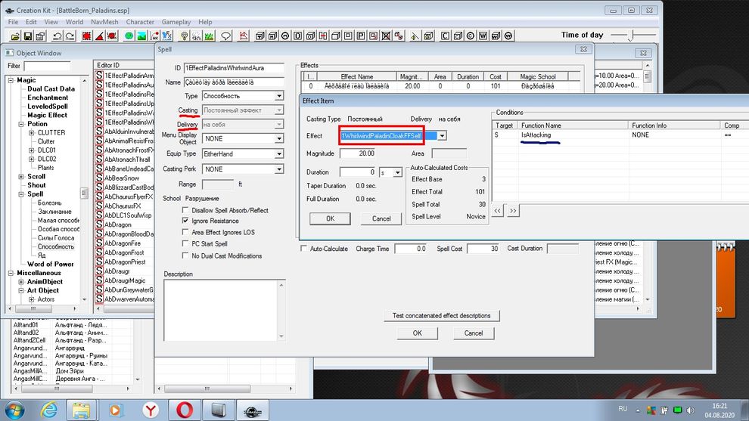Image resolution: width=749 pixels, height=421 pixels.
Task: Expand the Casting Perk dropdown
Action: [279, 169]
